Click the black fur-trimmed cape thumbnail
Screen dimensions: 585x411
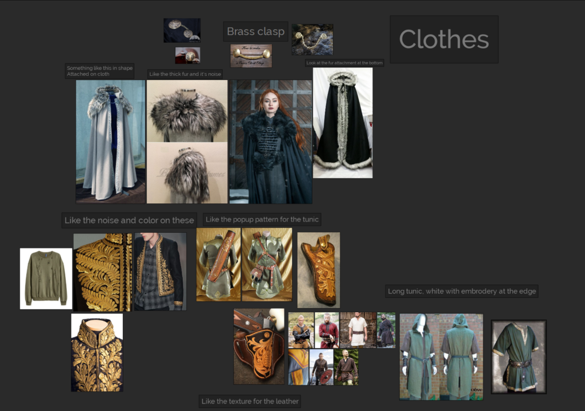342,123
